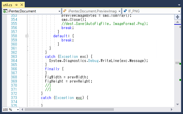Open the iPentecDocument project dropdown

(x=31, y=11)
